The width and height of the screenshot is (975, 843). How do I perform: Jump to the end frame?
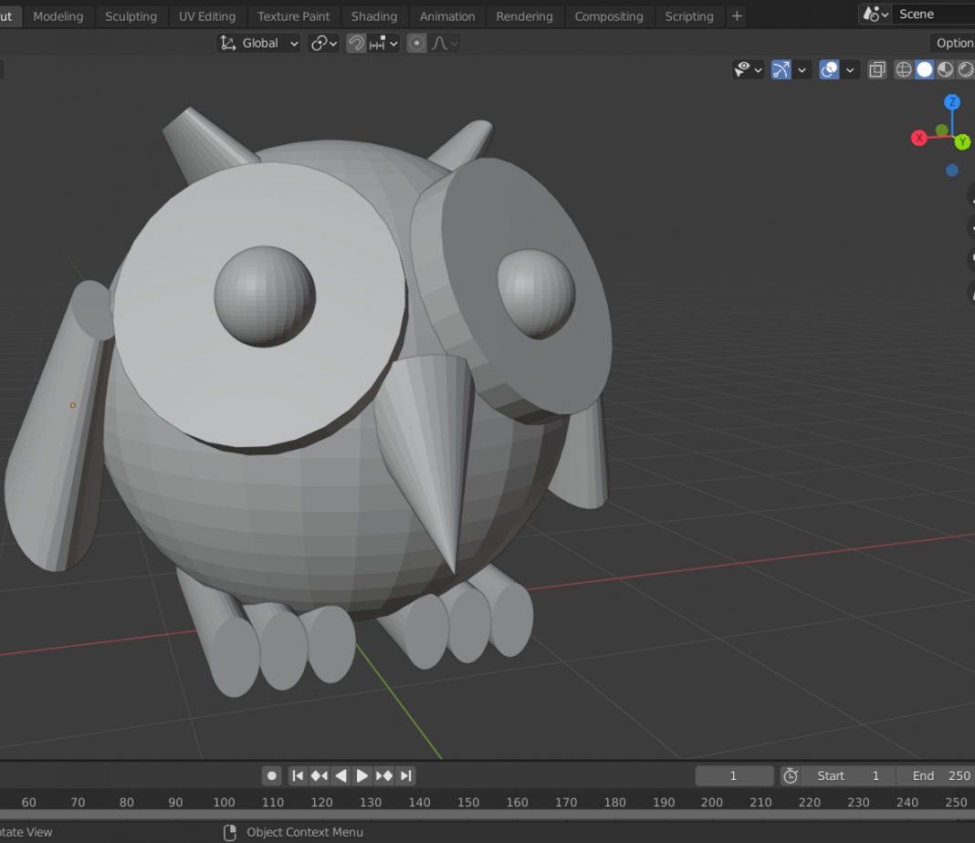point(406,775)
